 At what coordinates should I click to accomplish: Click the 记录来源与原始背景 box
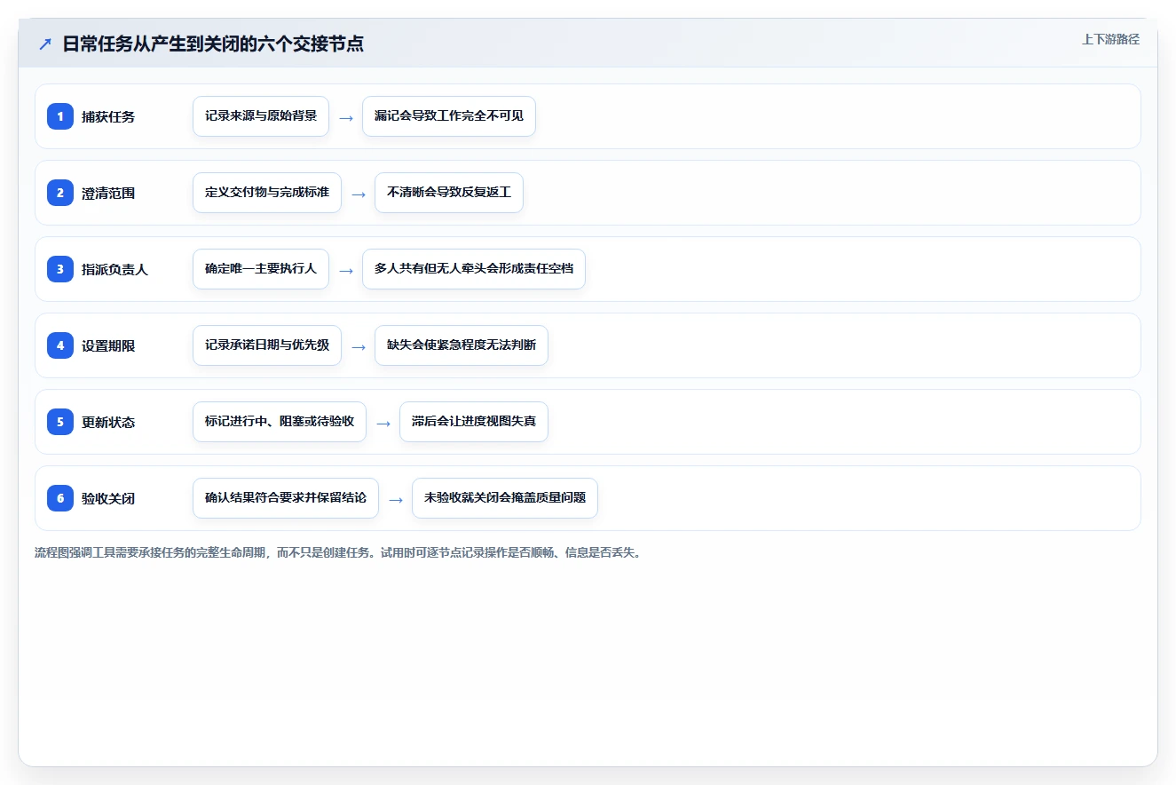[x=261, y=116]
